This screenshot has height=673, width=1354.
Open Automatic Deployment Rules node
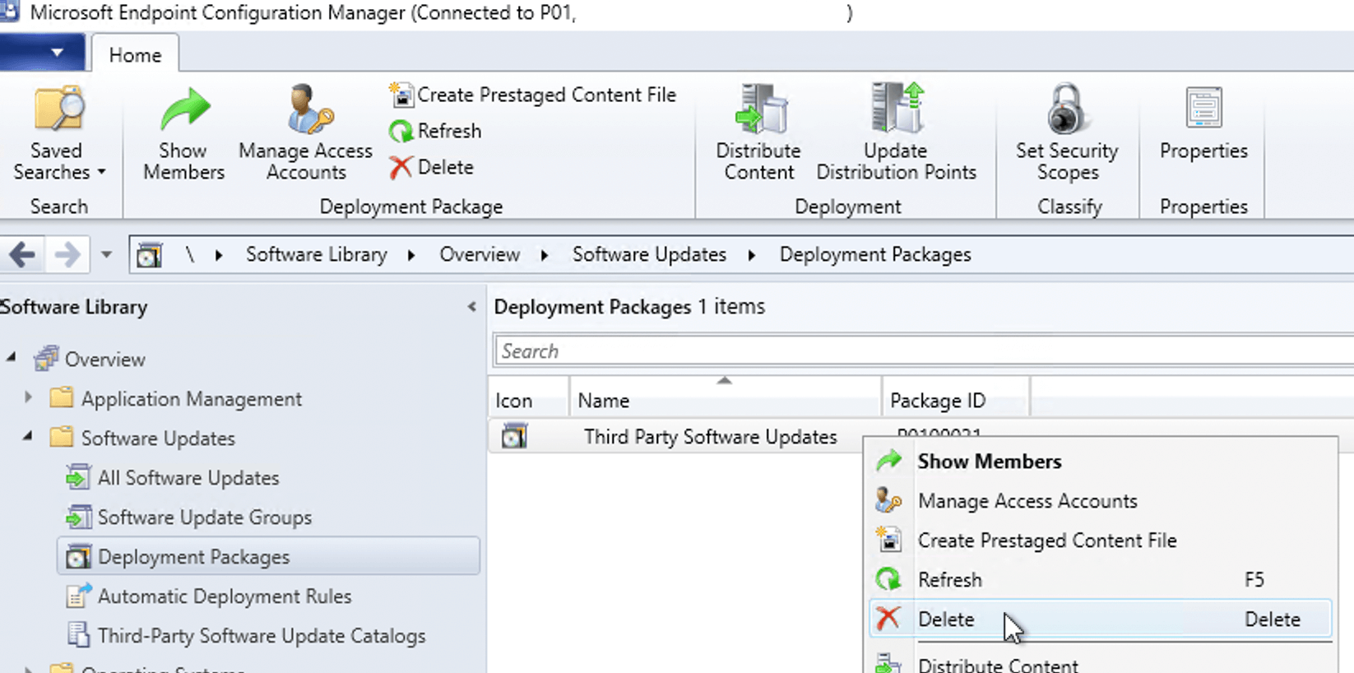coord(225,596)
